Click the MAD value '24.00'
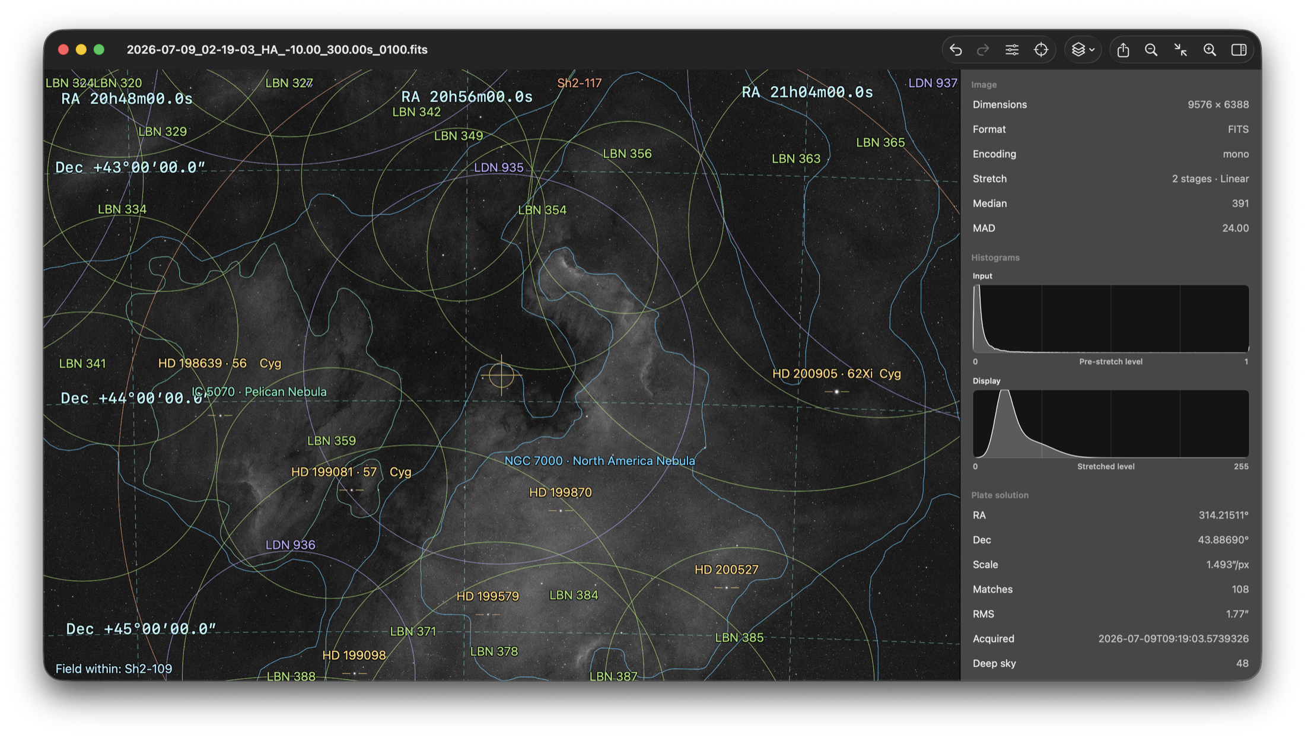The width and height of the screenshot is (1305, 738). (x=1236, y=228)
